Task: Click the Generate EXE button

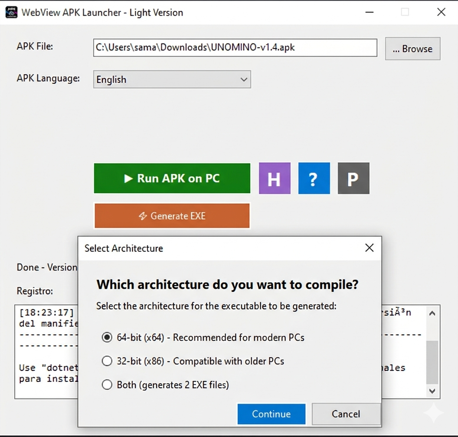Action: tap(172, 216)
